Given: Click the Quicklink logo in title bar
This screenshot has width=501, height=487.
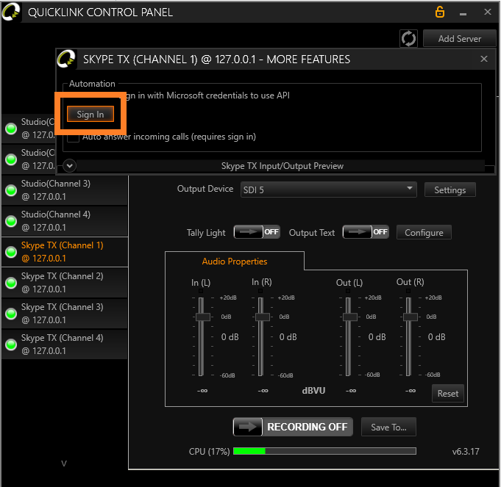Looking at the screenshot, I should pyautogui.click(x=11, y=12).
